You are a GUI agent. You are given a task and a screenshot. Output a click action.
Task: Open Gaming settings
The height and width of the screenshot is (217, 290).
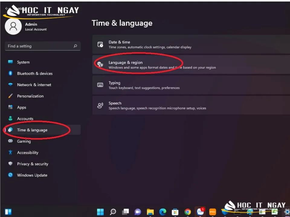coord(43,141)
